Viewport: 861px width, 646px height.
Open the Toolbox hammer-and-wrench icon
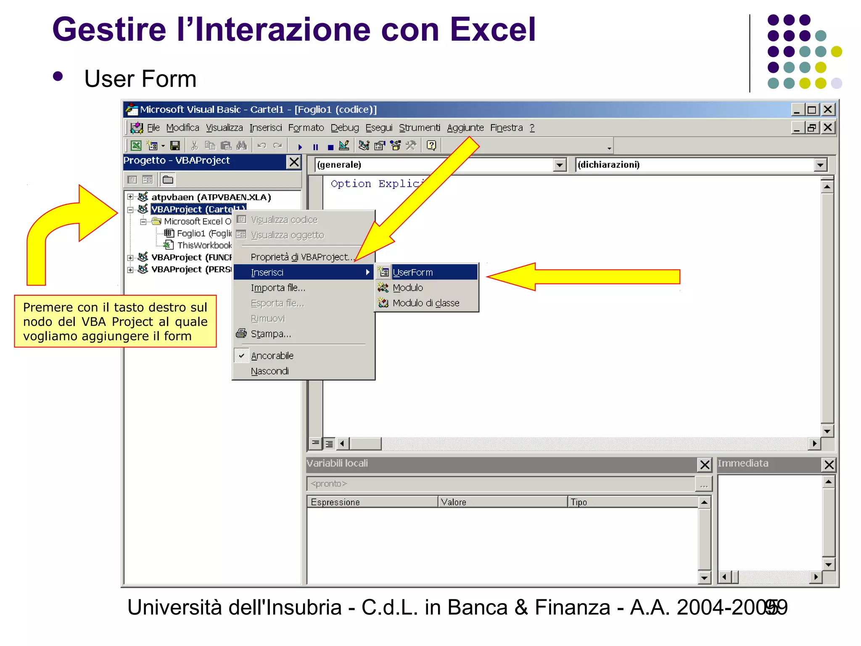(x=411, y=146)
